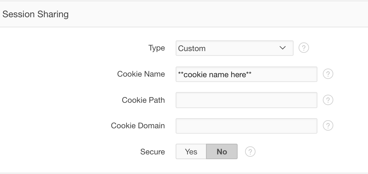
Task: Click the "Custom" value in Type list
Action: (x=192, y=48)
